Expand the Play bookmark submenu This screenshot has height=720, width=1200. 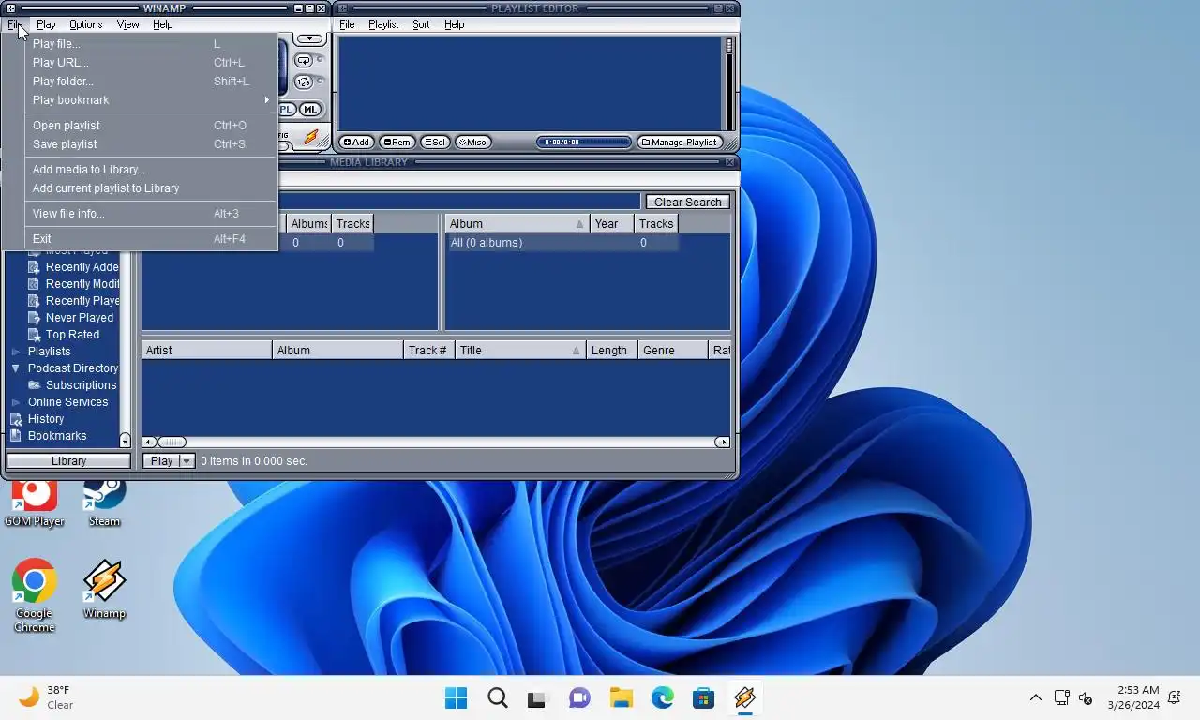tap(151, 100)
